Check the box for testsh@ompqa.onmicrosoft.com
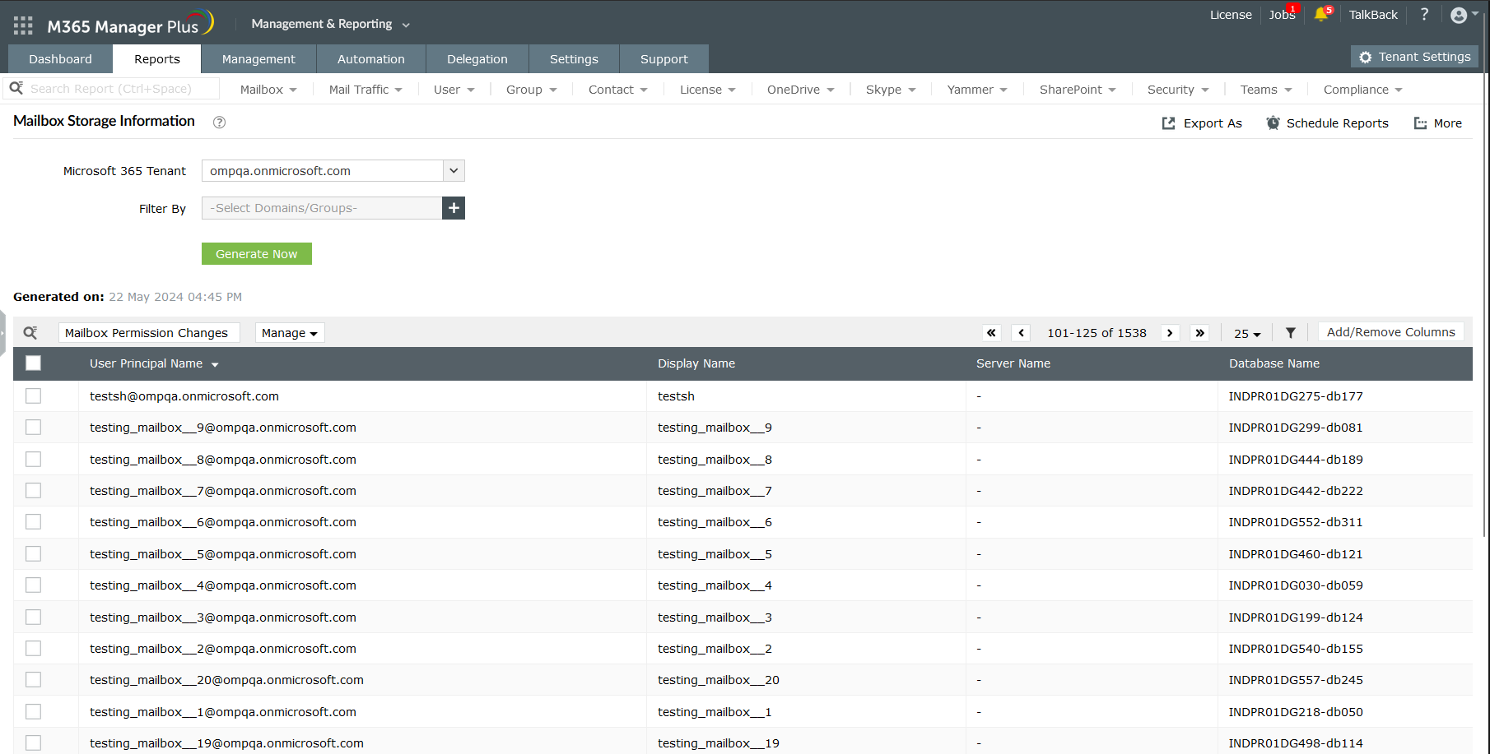 [x=33, y=396]
